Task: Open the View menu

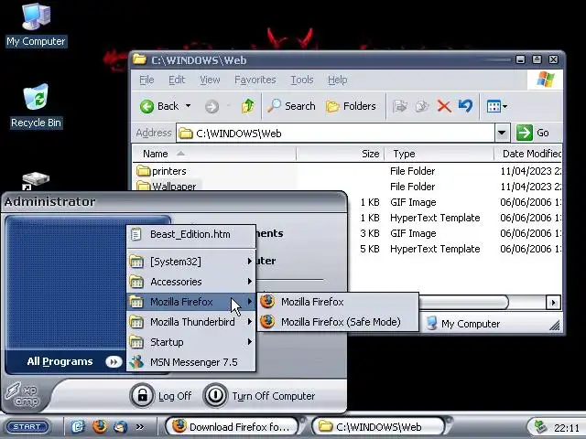Action: point(210,80)
